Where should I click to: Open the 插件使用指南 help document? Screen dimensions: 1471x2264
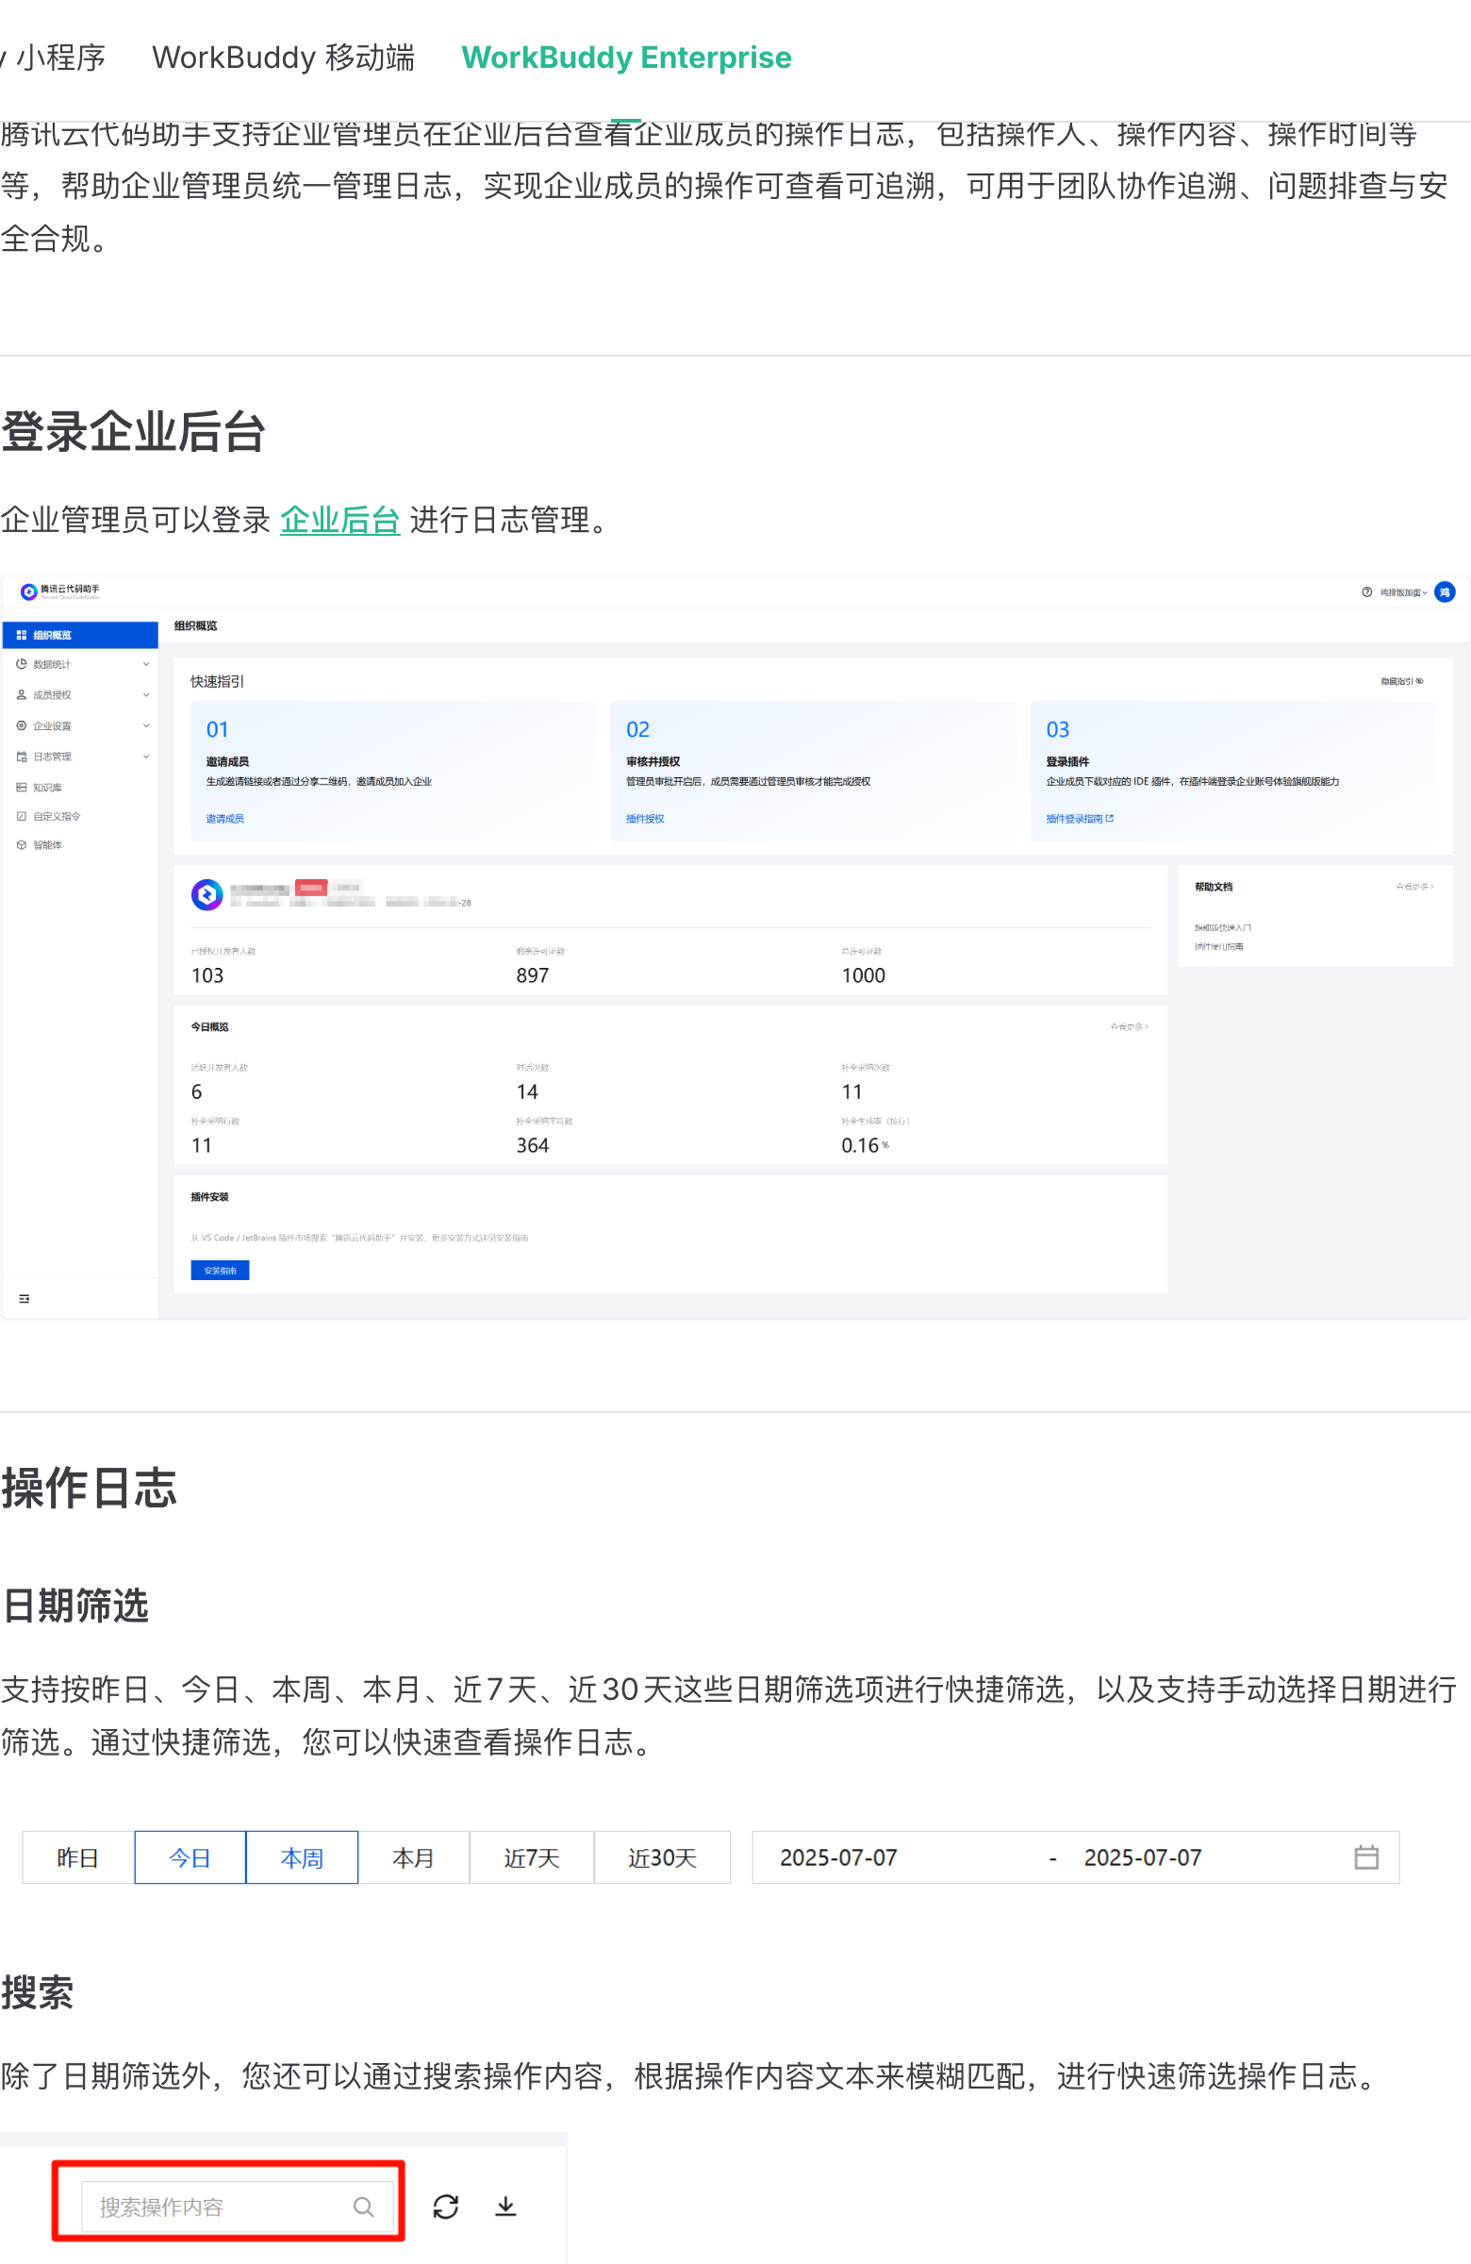coord(1219,946)
